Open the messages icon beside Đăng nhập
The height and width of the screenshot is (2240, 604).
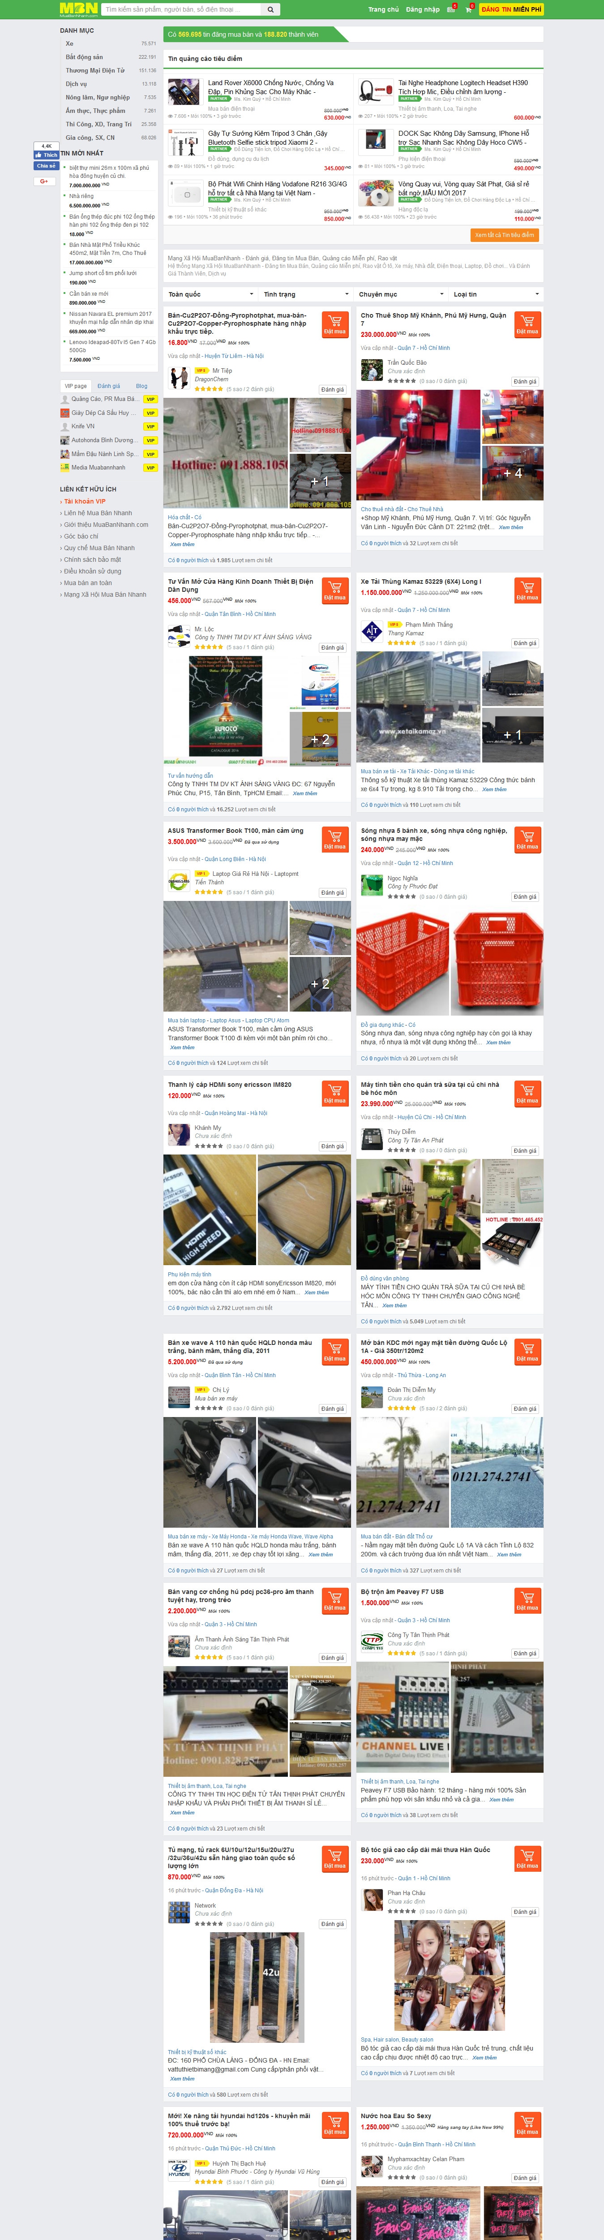(451, 9)
